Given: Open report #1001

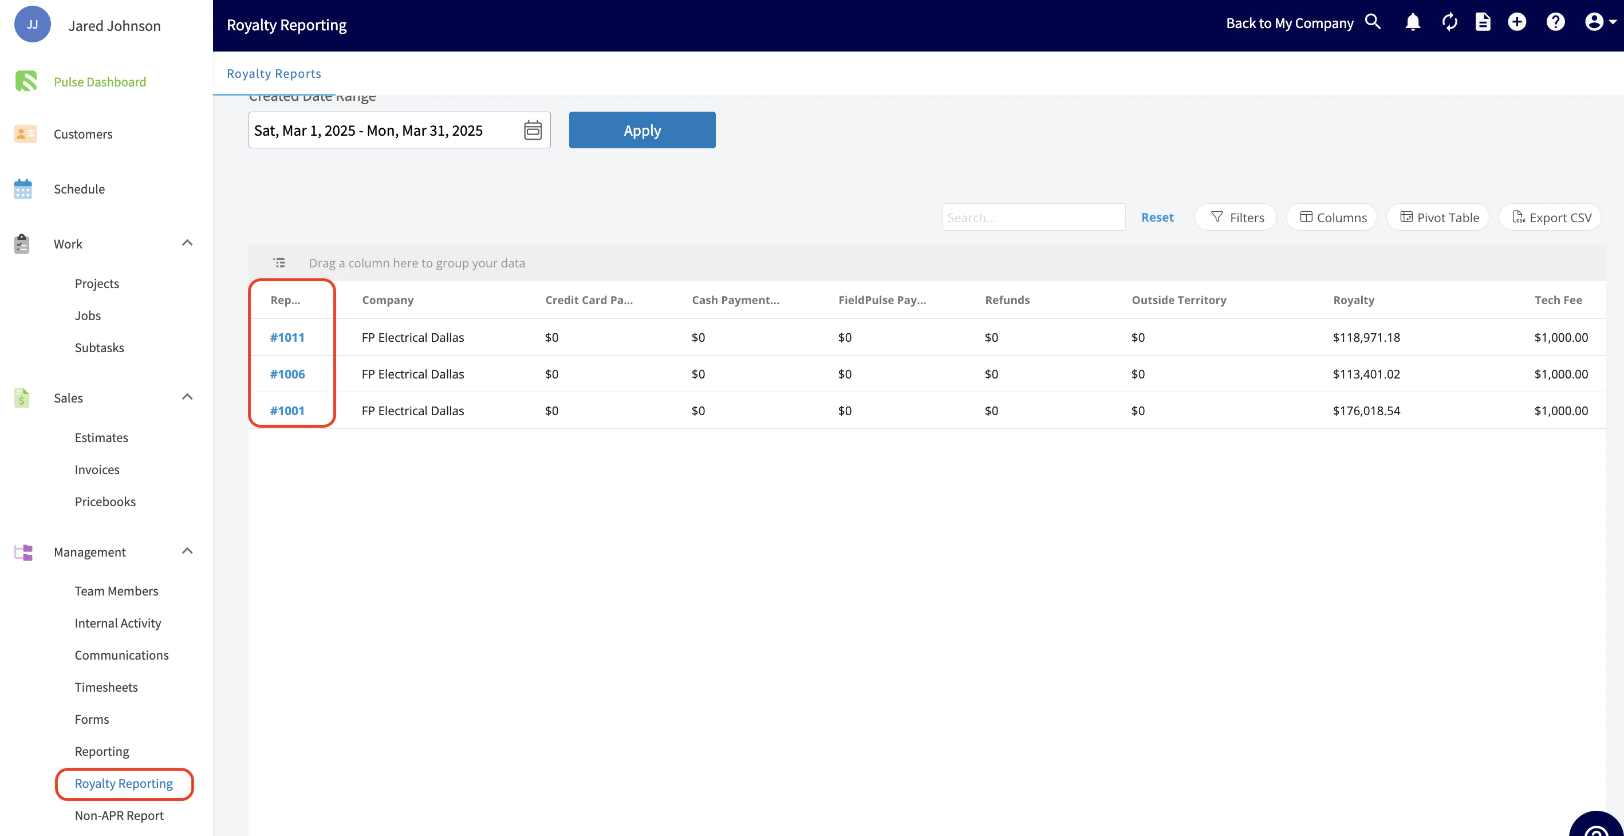Looking at the screenshot, I should coord(287,411).
